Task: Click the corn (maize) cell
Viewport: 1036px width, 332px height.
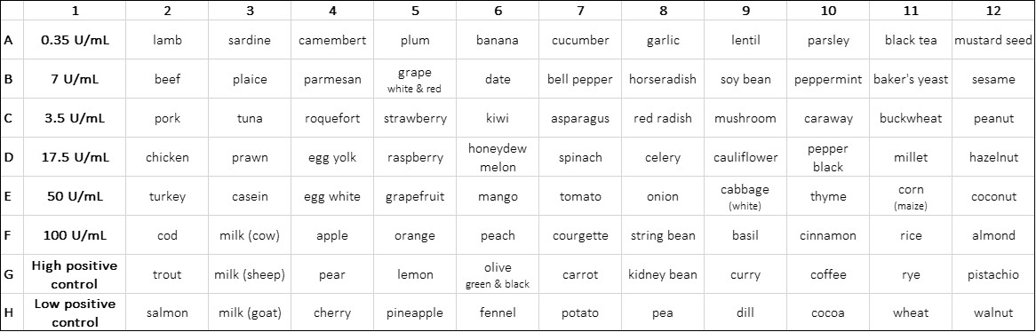Action: click(911, 196)
